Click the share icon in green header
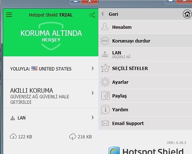The height and width of the screenshot is (154, 192). 92,15
